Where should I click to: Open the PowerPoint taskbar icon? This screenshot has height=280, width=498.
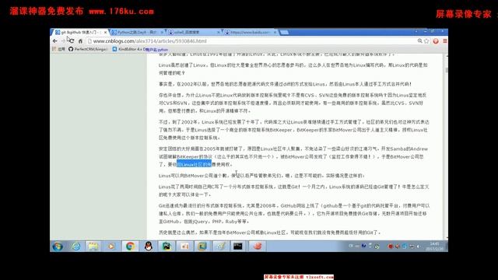184,246
